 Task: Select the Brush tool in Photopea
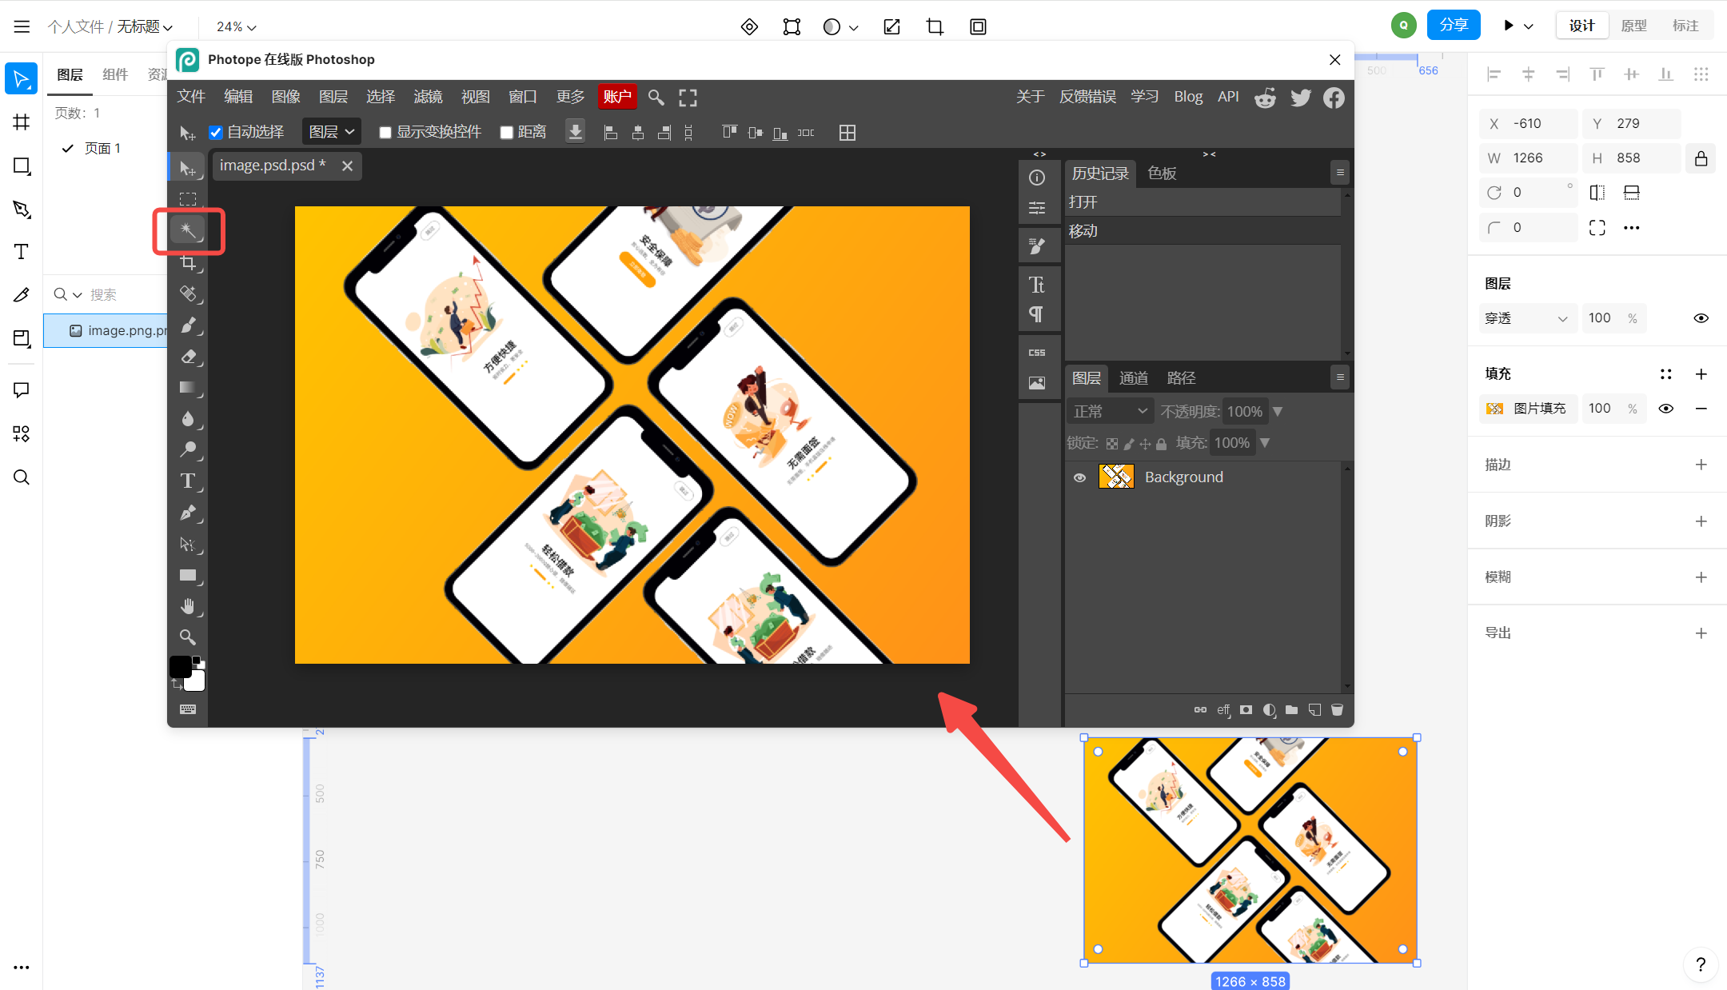(188, 325)
